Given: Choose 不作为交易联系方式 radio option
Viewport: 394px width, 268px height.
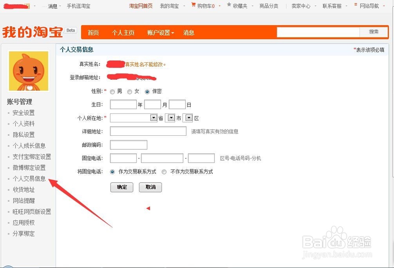Looking at the screenshot, I should coord(164,172).
